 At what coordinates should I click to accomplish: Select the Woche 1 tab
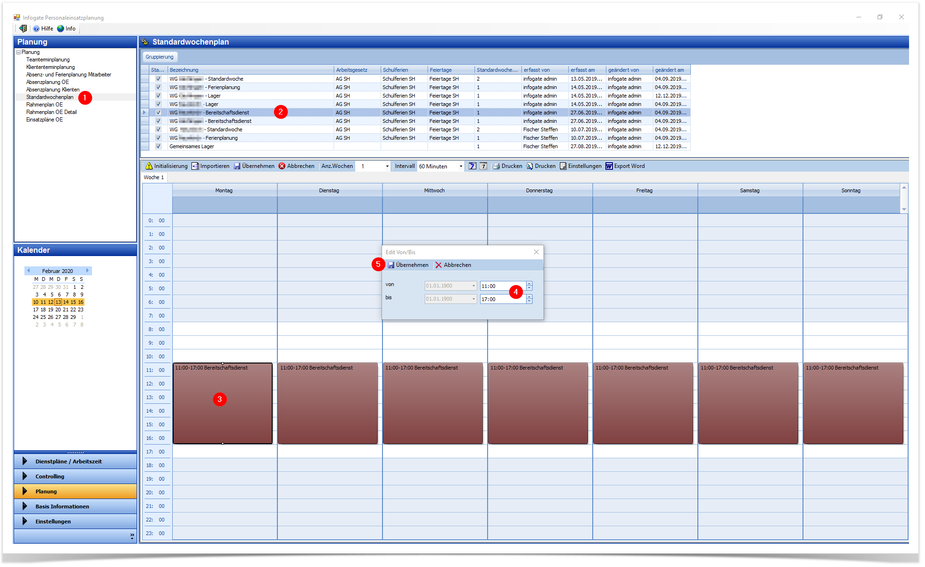[x=154, y=177]
